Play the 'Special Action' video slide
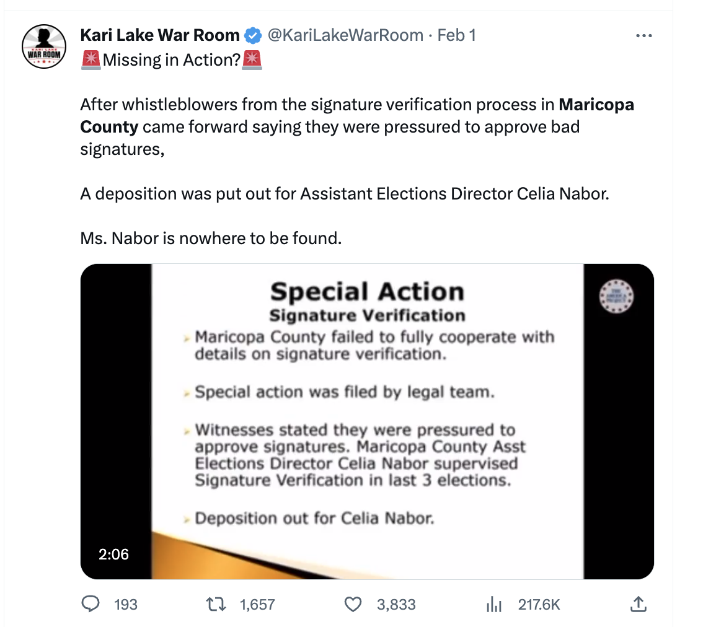This screenshot has height=627, width=703. 367,421
